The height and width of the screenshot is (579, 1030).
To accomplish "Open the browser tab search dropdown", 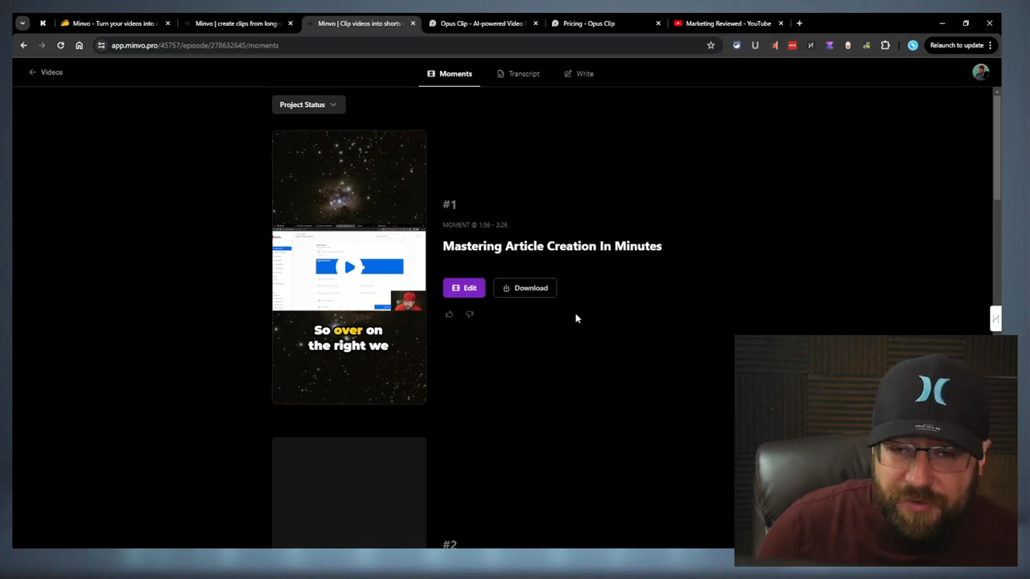I will [23, 23].
